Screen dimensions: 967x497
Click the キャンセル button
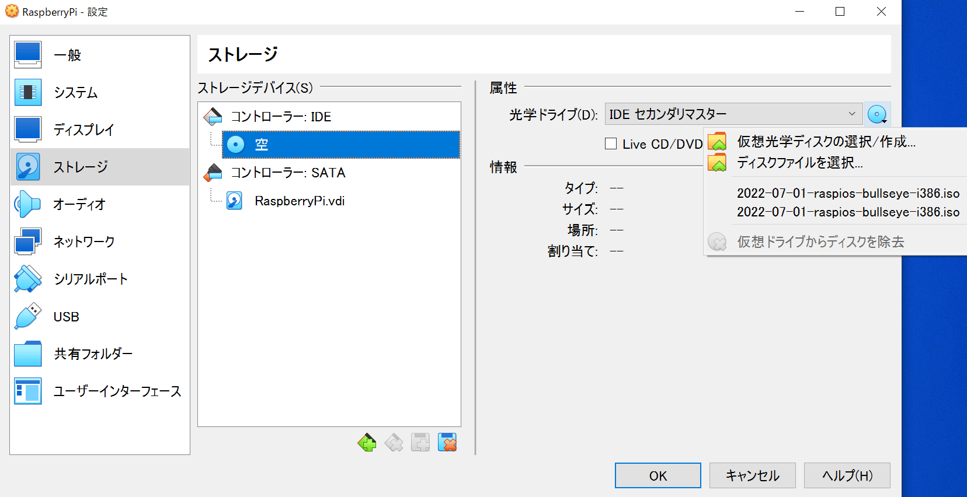click(753, 475)
